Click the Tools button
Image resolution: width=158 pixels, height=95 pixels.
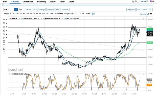tap(35, 10)
